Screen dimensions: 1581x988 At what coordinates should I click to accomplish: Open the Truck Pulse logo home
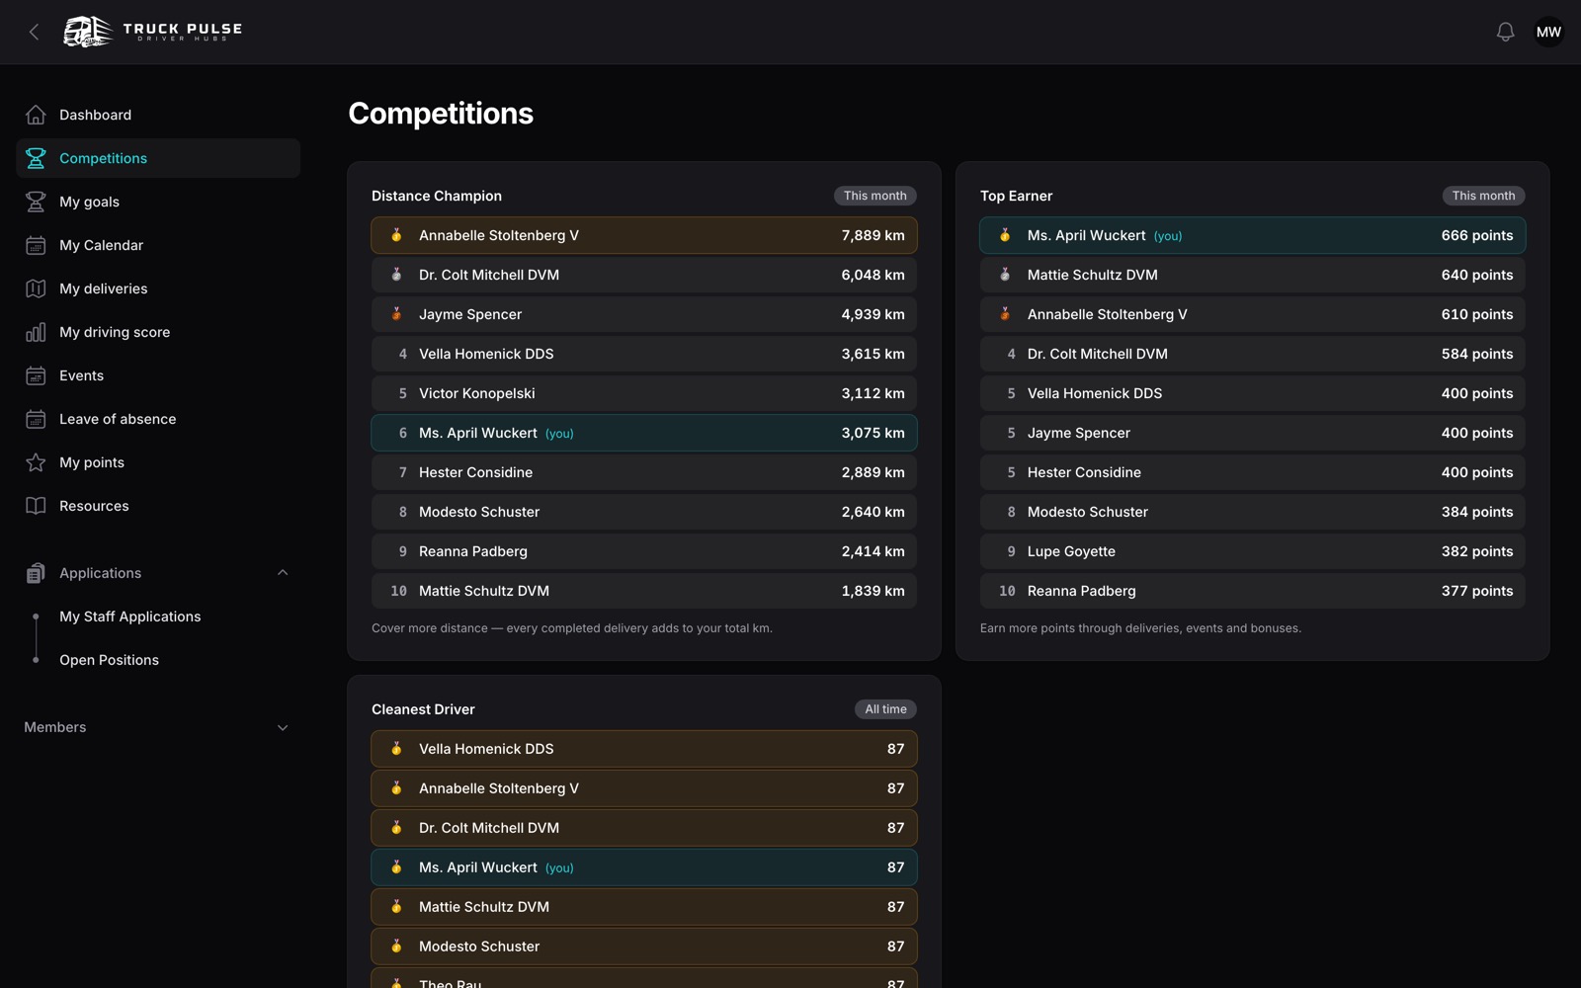click(x=153, y=32)
